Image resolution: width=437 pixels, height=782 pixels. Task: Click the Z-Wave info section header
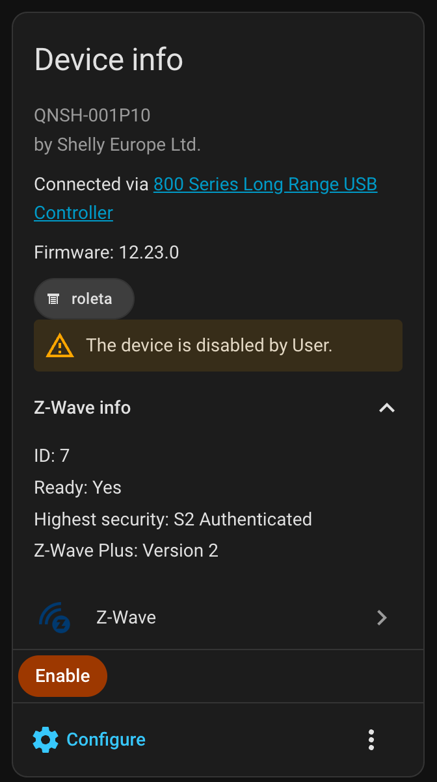pos(83,408)
